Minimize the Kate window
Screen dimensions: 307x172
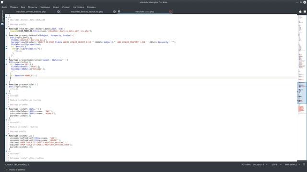pos(297,2)
